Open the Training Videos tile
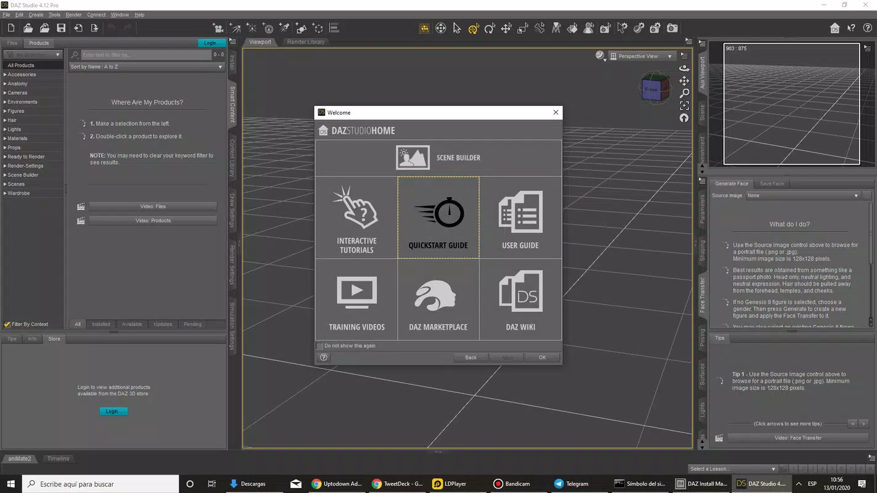Screen dimensions: 877x493 coord(356,299)
